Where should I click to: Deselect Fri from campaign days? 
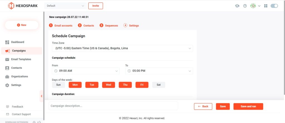click(142, 85)
